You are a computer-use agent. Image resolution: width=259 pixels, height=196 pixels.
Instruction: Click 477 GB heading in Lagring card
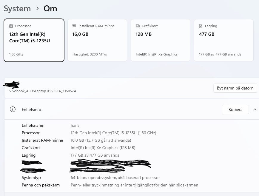[x=207, y=34]
